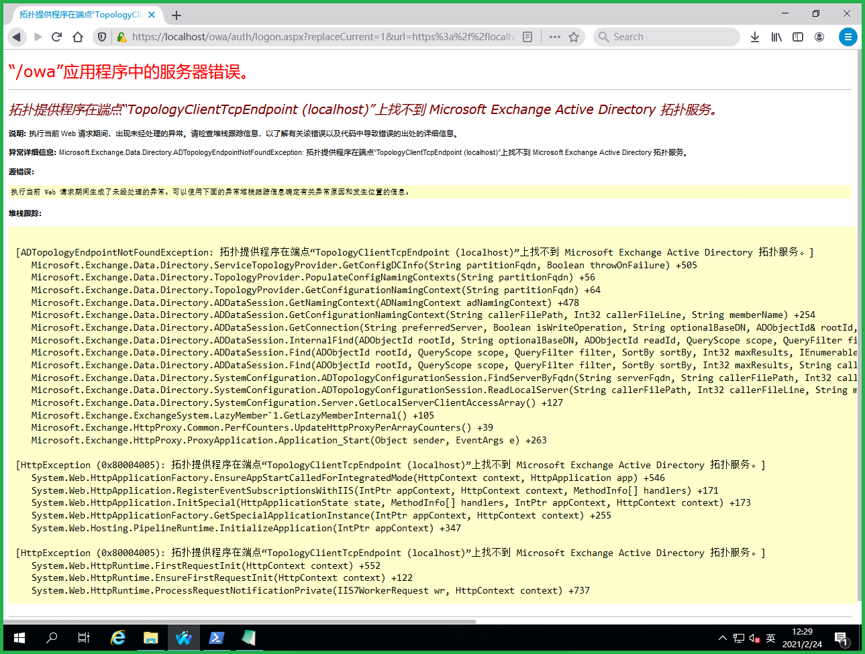Click the 源错误 label
The height and width of the screenshot is (654, 865).
[21, 172]
